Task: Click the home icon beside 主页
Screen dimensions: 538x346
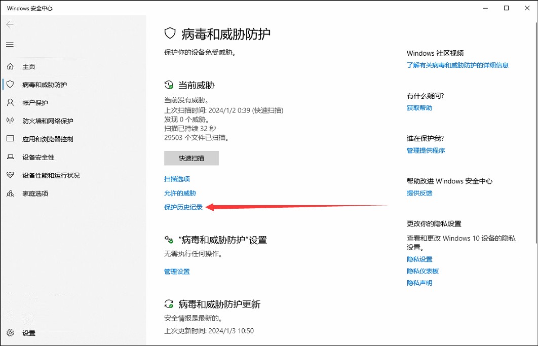Action: point(10,66)
